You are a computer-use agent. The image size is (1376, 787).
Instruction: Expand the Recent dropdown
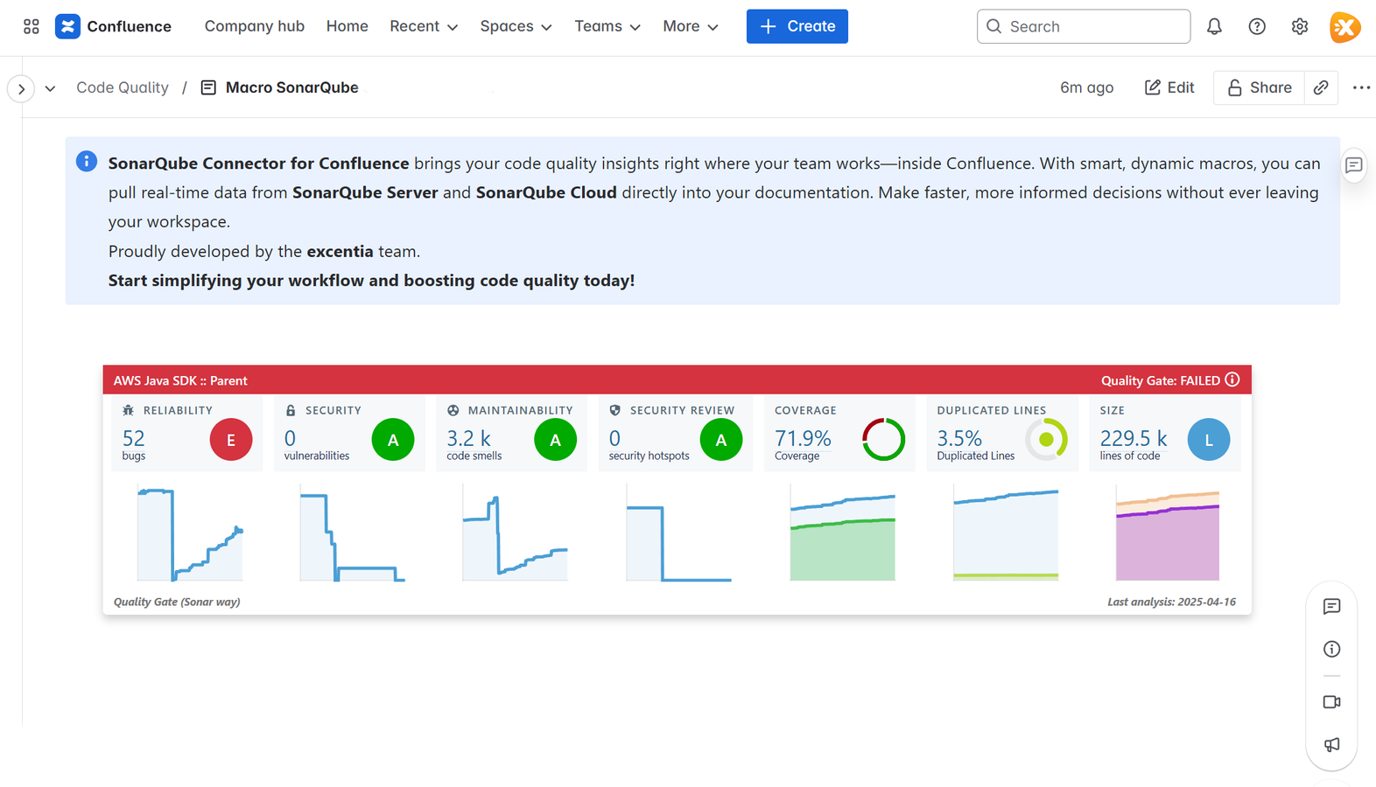coord(424,26)
